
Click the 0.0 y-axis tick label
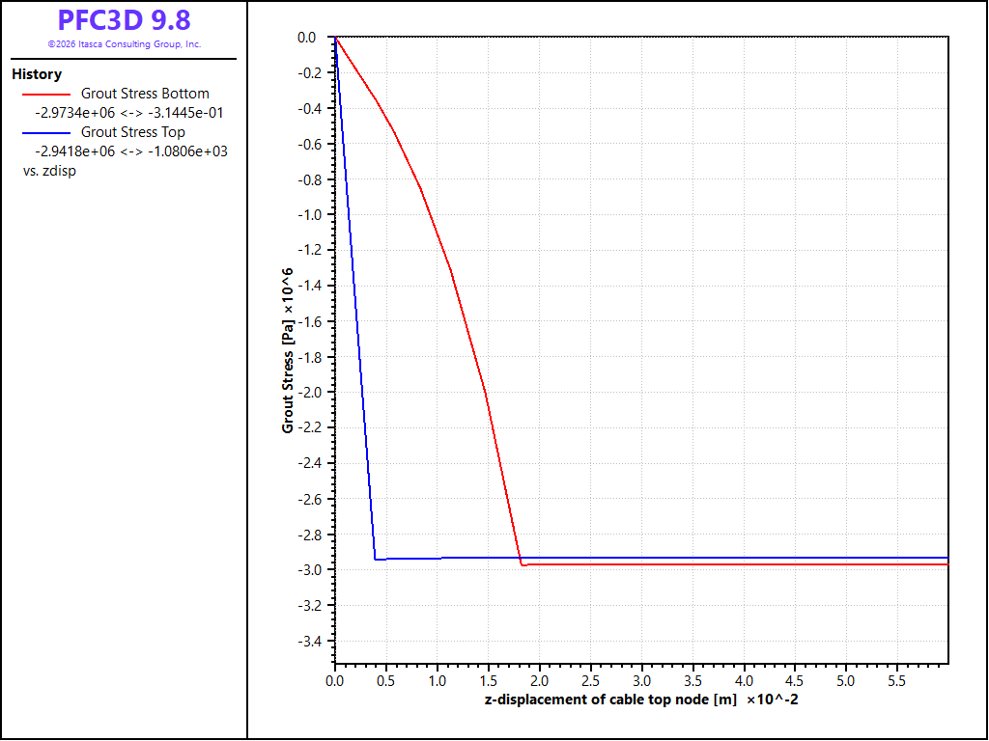click(x=306, y=38)
